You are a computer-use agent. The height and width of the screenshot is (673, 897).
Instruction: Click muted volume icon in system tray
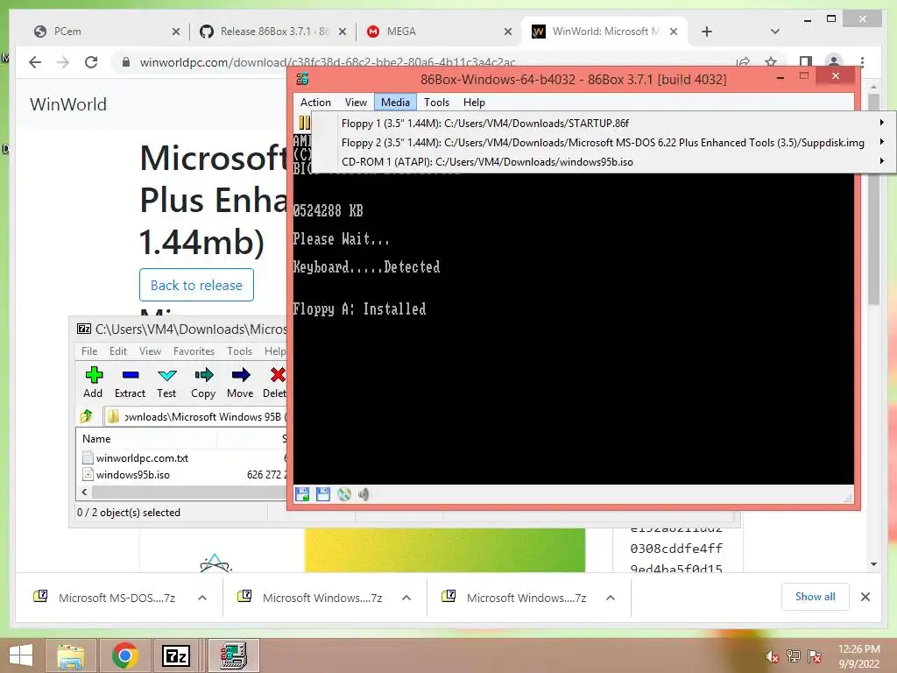[x=772, y=656]
